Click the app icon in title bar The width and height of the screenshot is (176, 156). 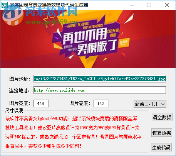(x=5, y=5)
